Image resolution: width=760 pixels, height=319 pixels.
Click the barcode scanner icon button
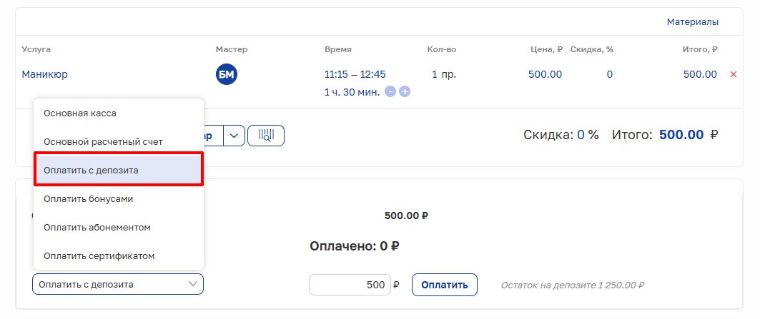pyautogui.click(x=266, y=136)
